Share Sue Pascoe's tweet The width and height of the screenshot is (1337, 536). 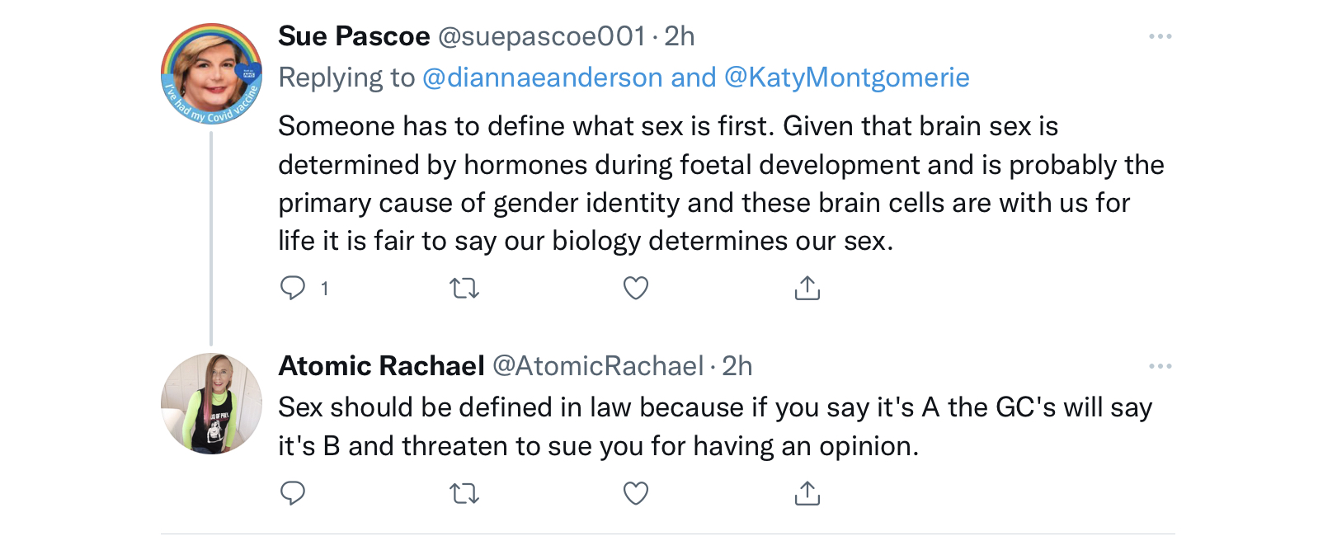click(x=807, y=288)
